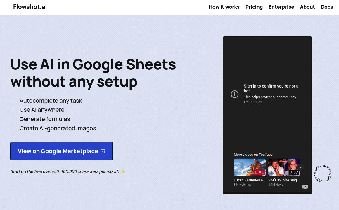The image size is (339, 210).
Task: Open the "Listen 5 Minutes A..." video title
Action: pyautogui.click(x=250, y=180)
